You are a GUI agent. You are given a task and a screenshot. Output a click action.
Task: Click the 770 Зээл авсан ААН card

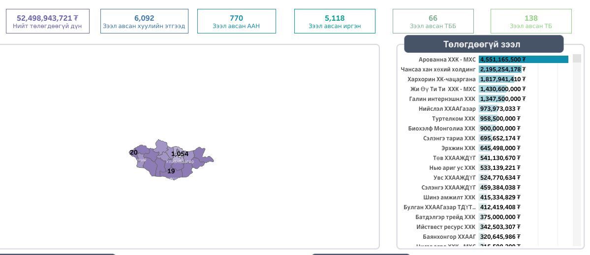point(236,21)
